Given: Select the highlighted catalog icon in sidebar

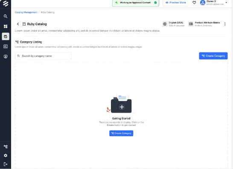Looking at the screenshot, I should [x=6, y=36].
